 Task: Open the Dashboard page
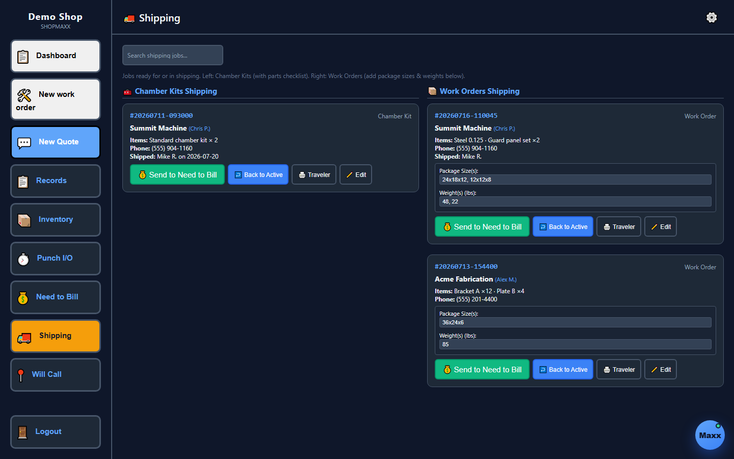point(56,56)
